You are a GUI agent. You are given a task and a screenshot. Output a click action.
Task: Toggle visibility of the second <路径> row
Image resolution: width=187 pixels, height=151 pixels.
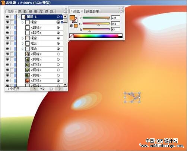pos(7,33)
